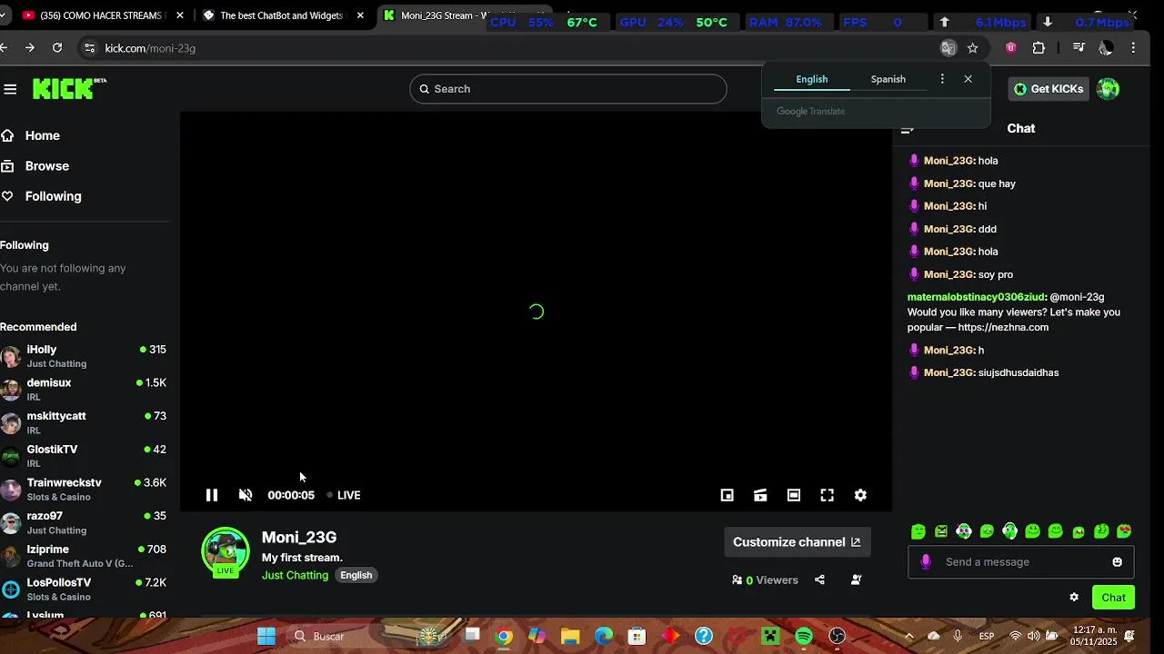This screenshot has height=654, width=1164.
Task: Open LosPollosTV recommended channel
Action: click(84, 589)
